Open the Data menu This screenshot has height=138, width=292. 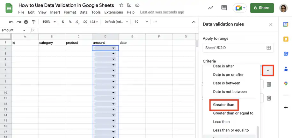pos(84,12)
